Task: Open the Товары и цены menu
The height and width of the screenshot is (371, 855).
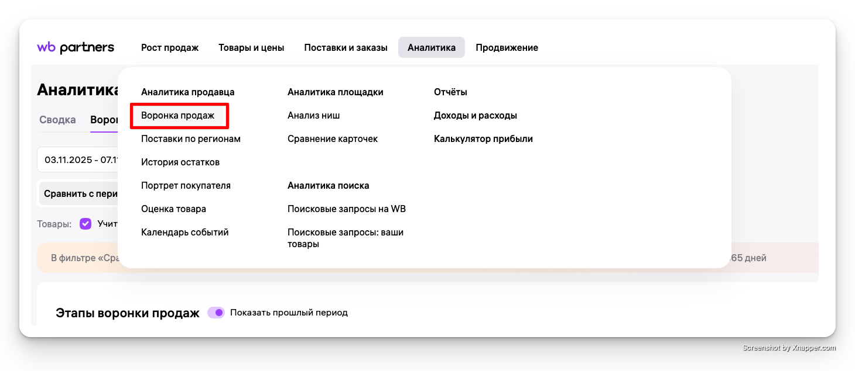Action: [251, 48]
